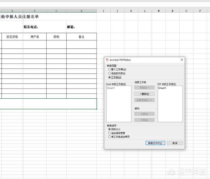Click the Add All button
This screenshot has width=210, height=179.
(x=144, y=100)
